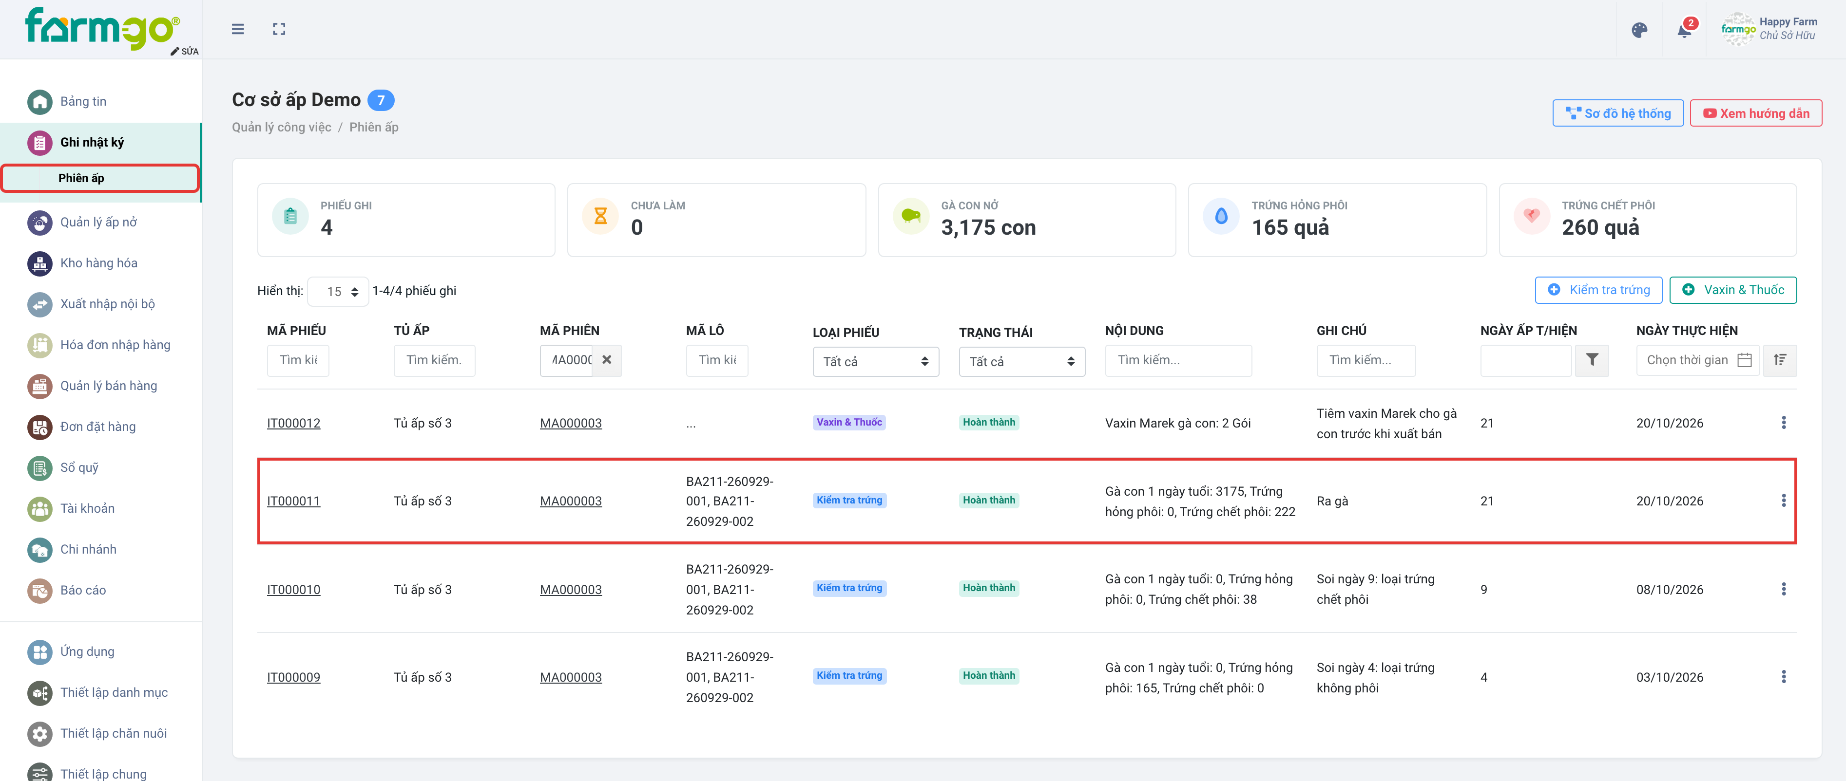
Task: Open row actions menu for IT000011
Action: tap(1783, 501)
